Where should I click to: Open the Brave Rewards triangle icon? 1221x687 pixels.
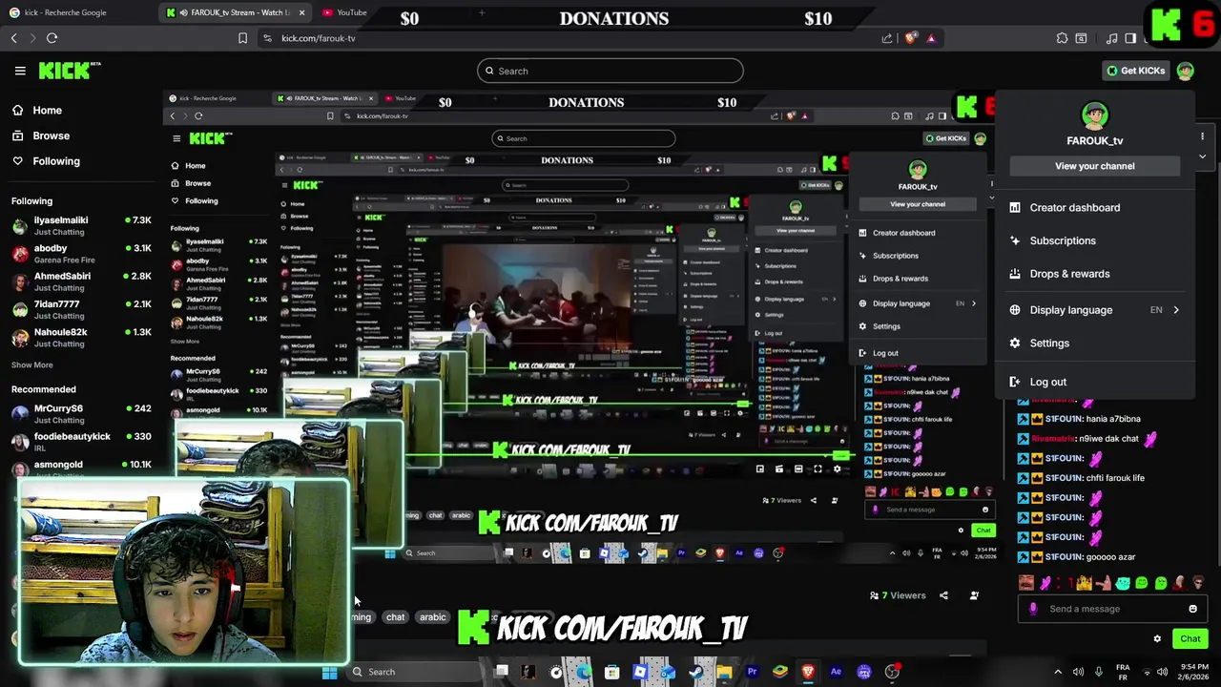[x=931, y=38]
